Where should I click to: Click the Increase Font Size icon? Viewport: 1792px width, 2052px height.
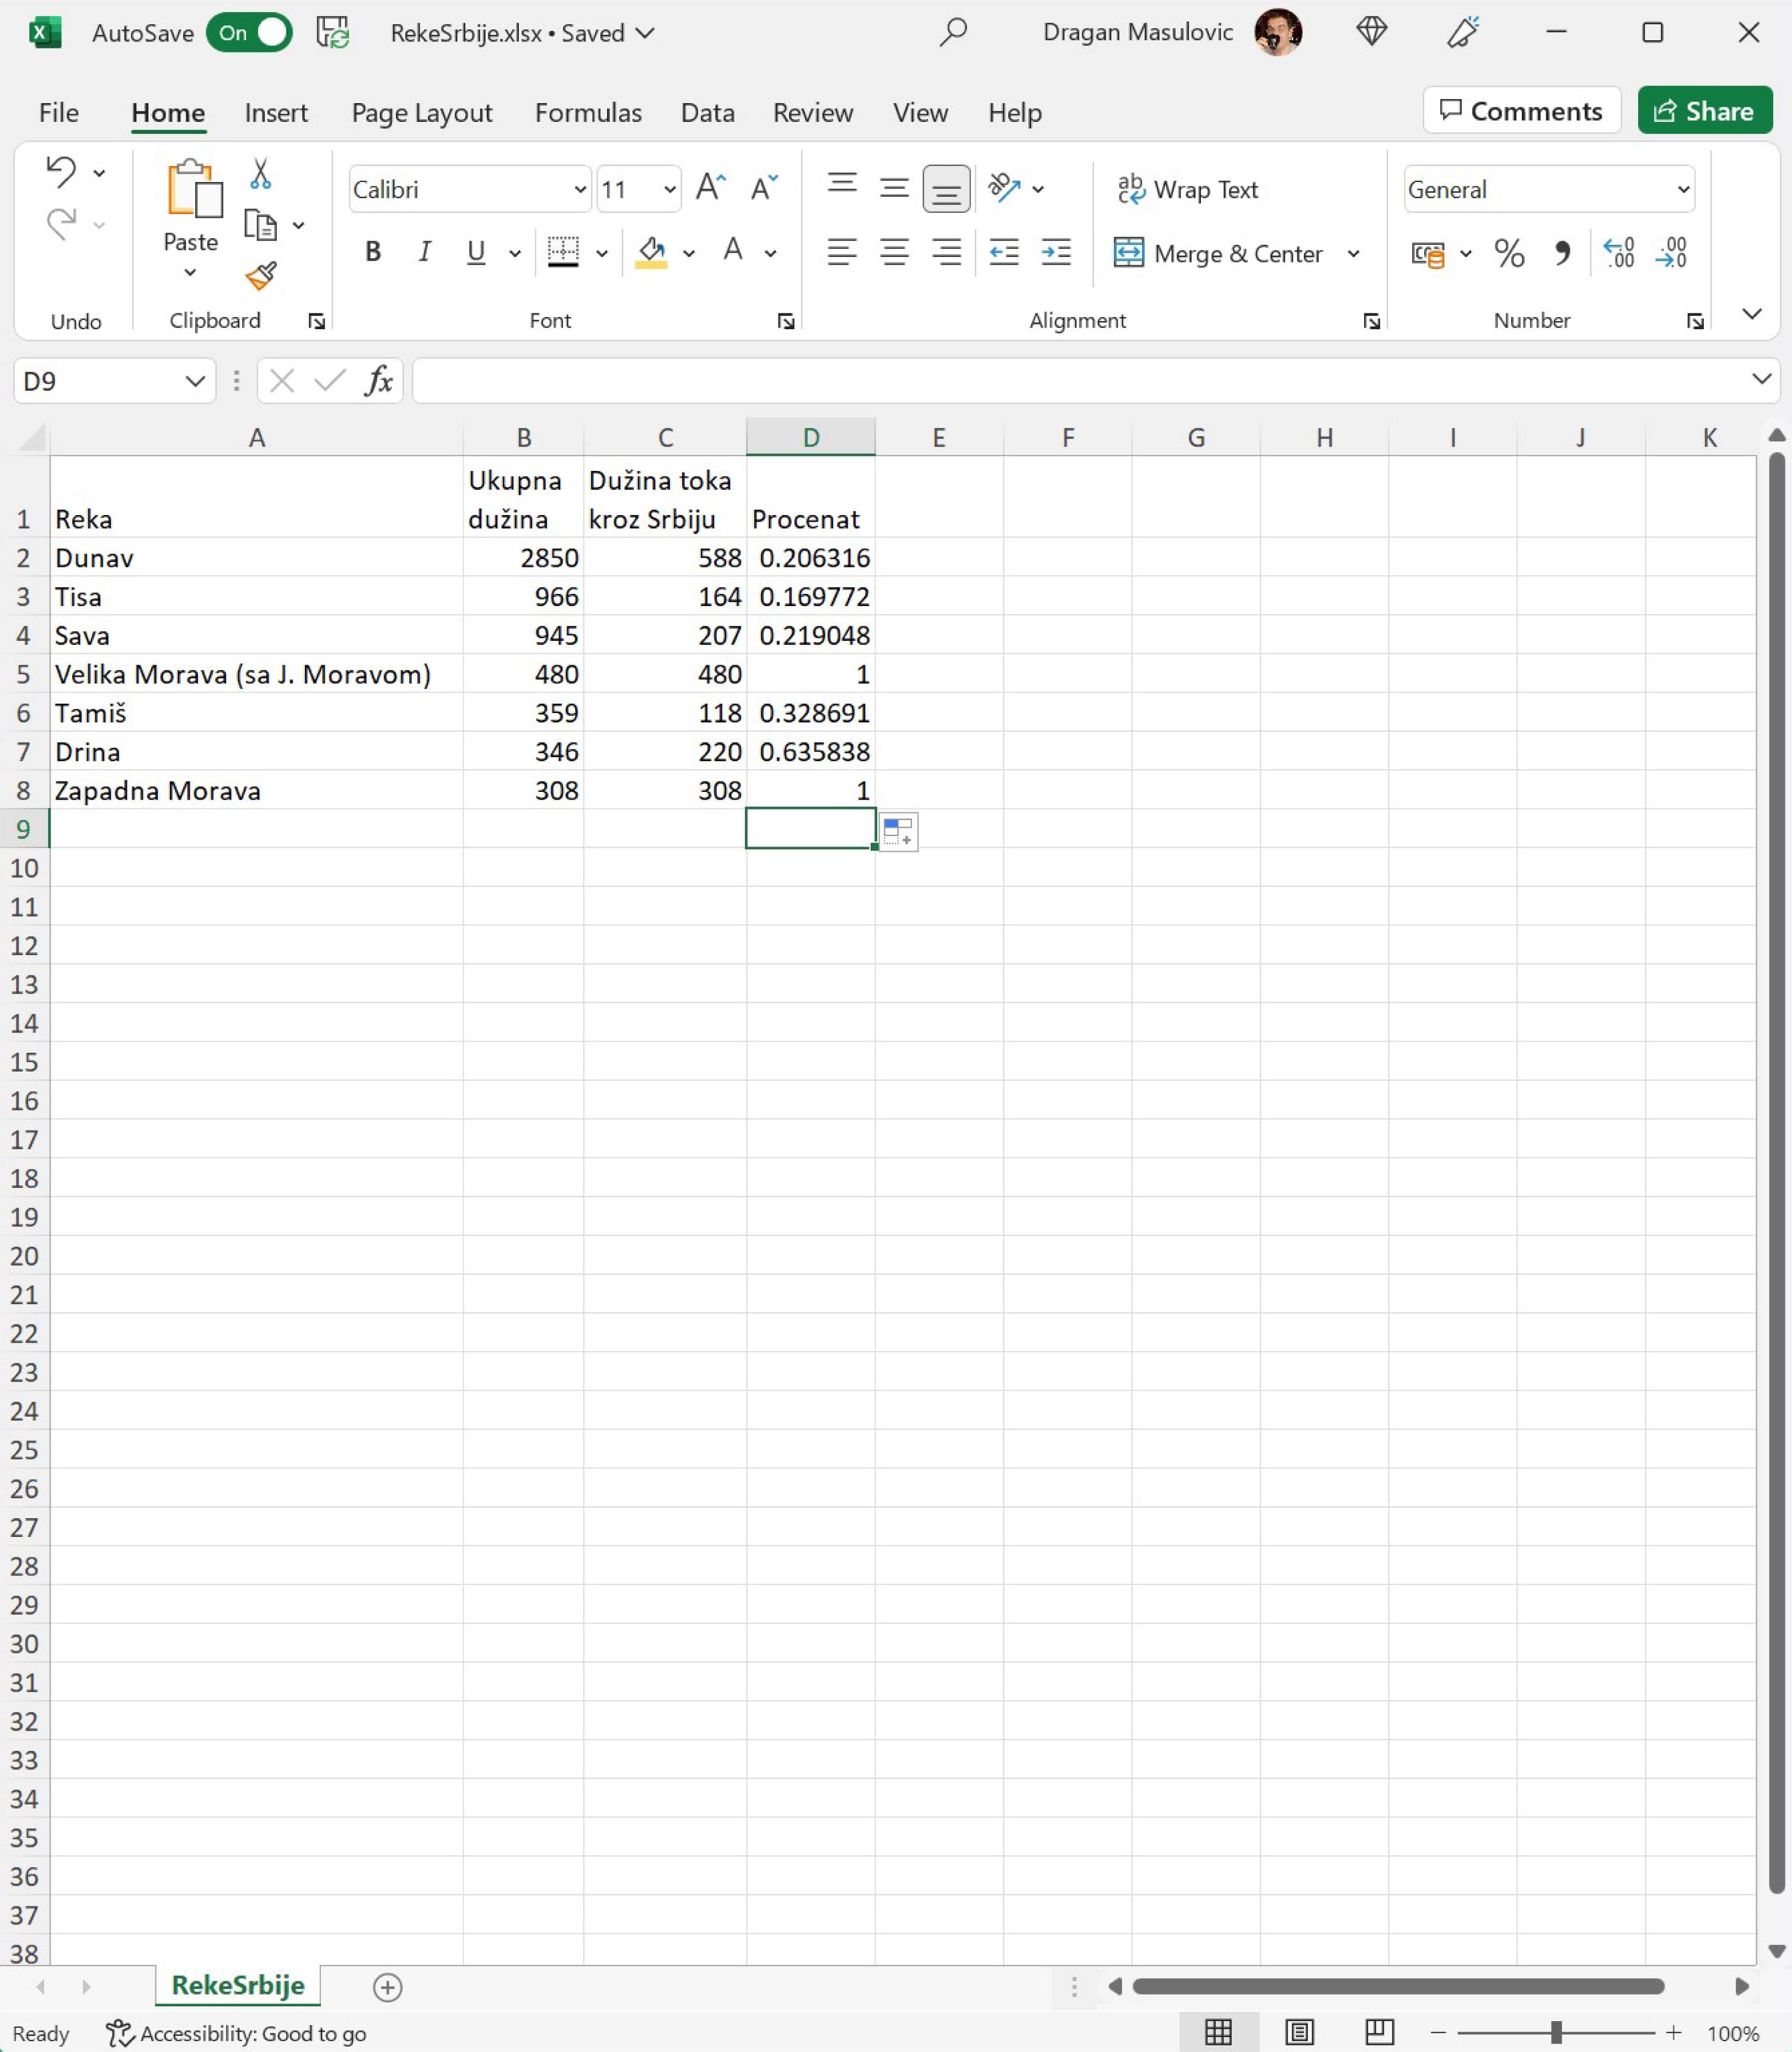(710, 188)
